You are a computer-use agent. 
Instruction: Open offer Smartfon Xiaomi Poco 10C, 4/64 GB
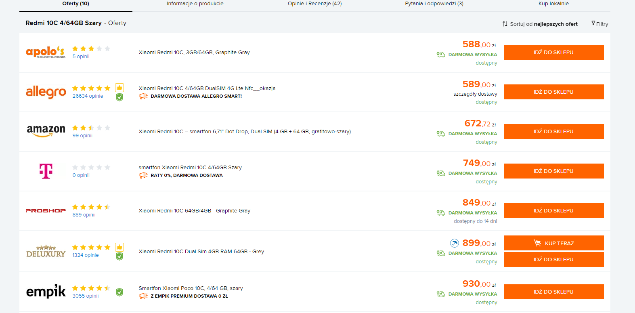click(x=191, y=288)
